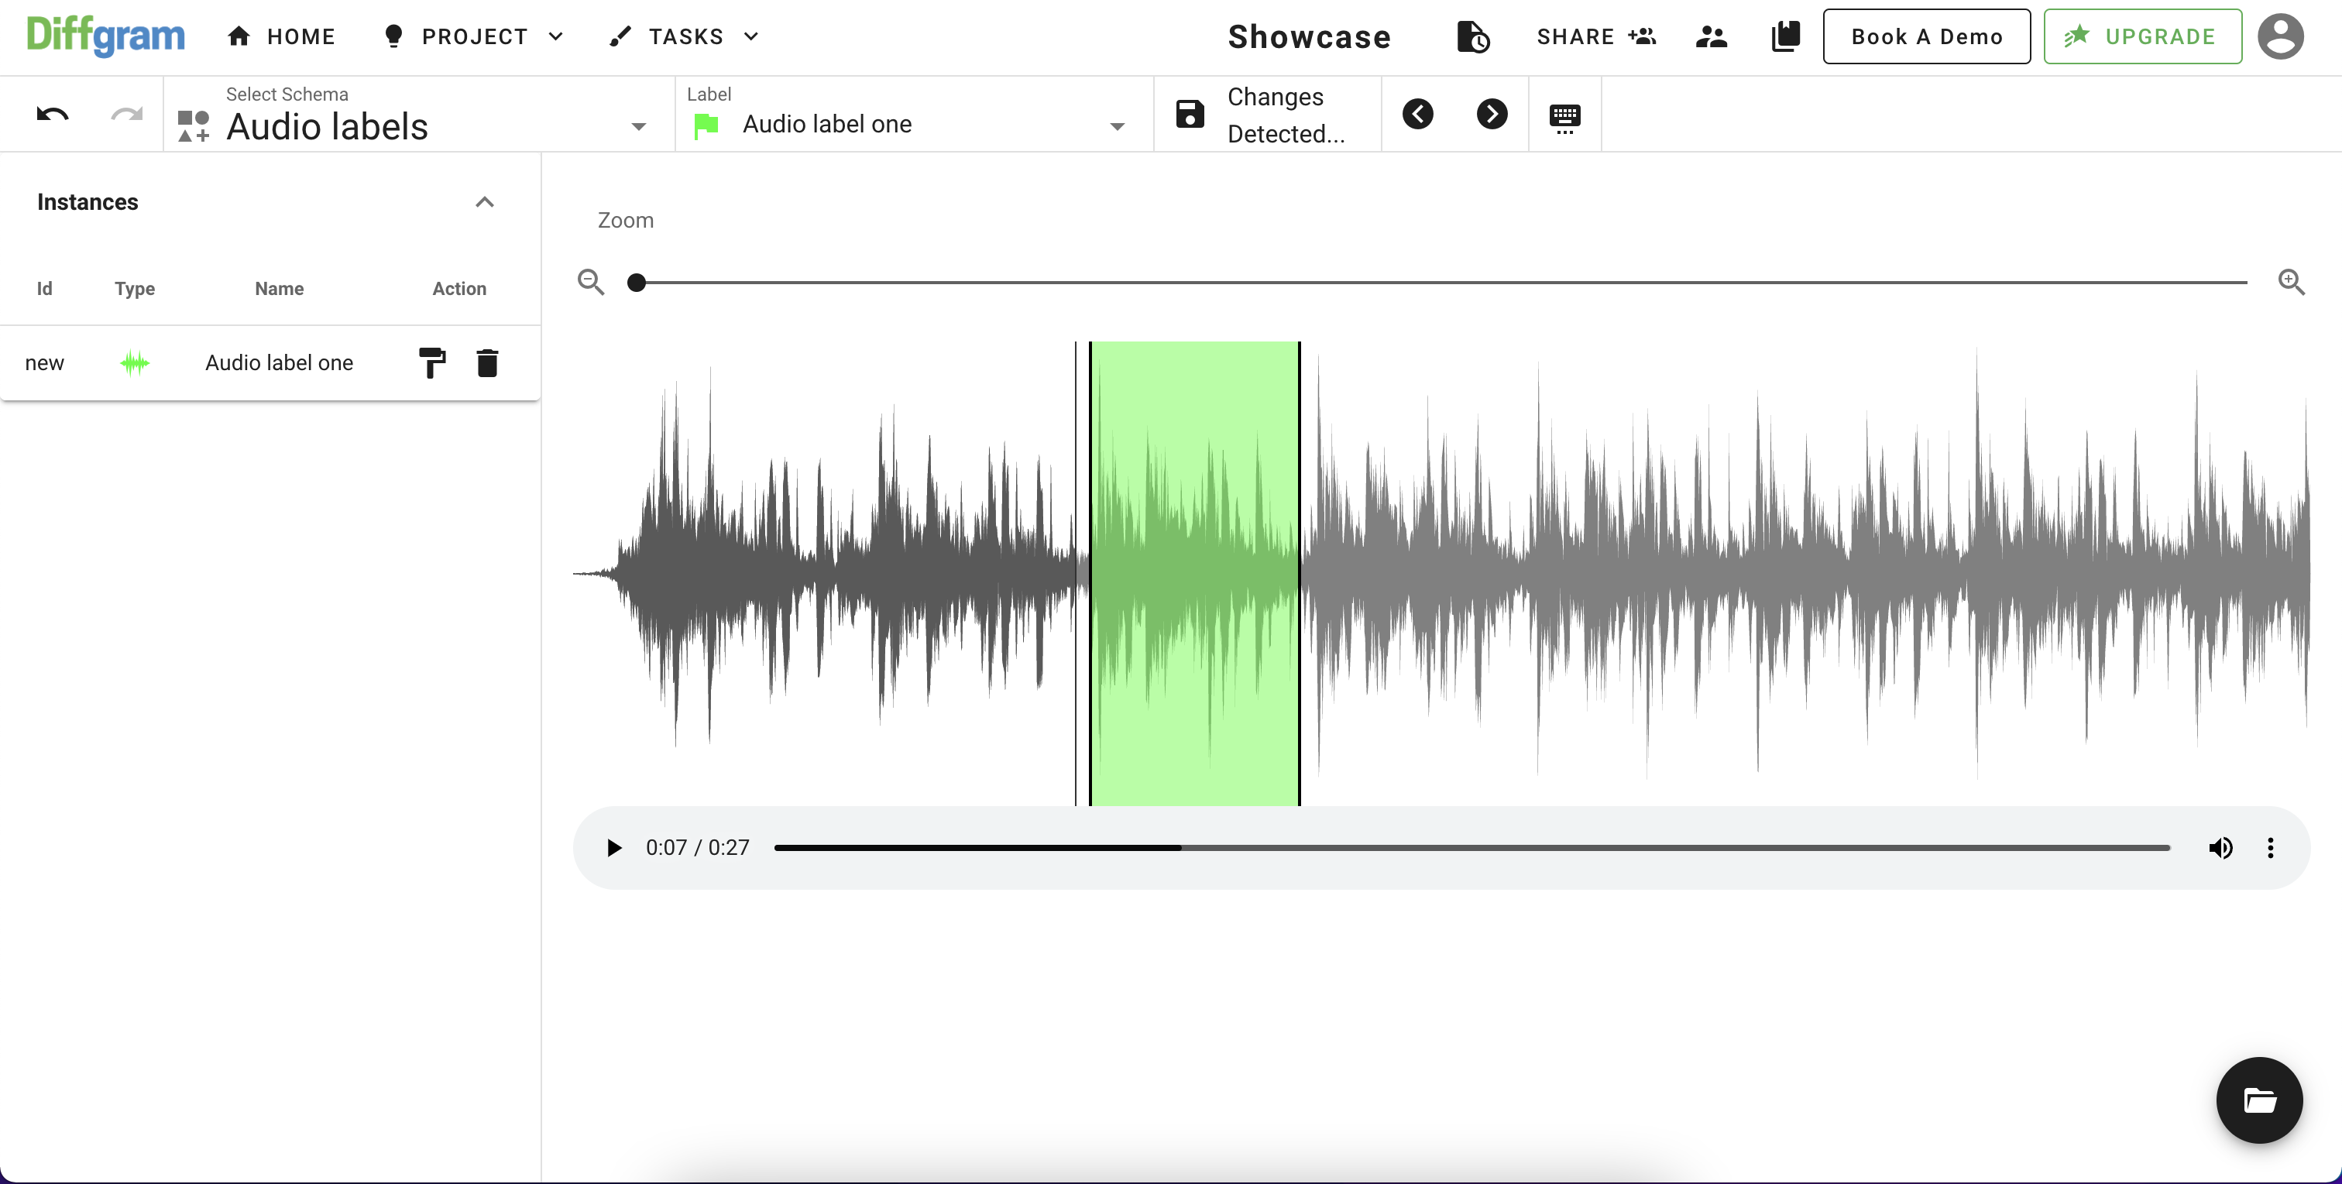Click the Book A Demo button
The height and width of the screenshot is (1184, 2342).
pos(1927,36)
